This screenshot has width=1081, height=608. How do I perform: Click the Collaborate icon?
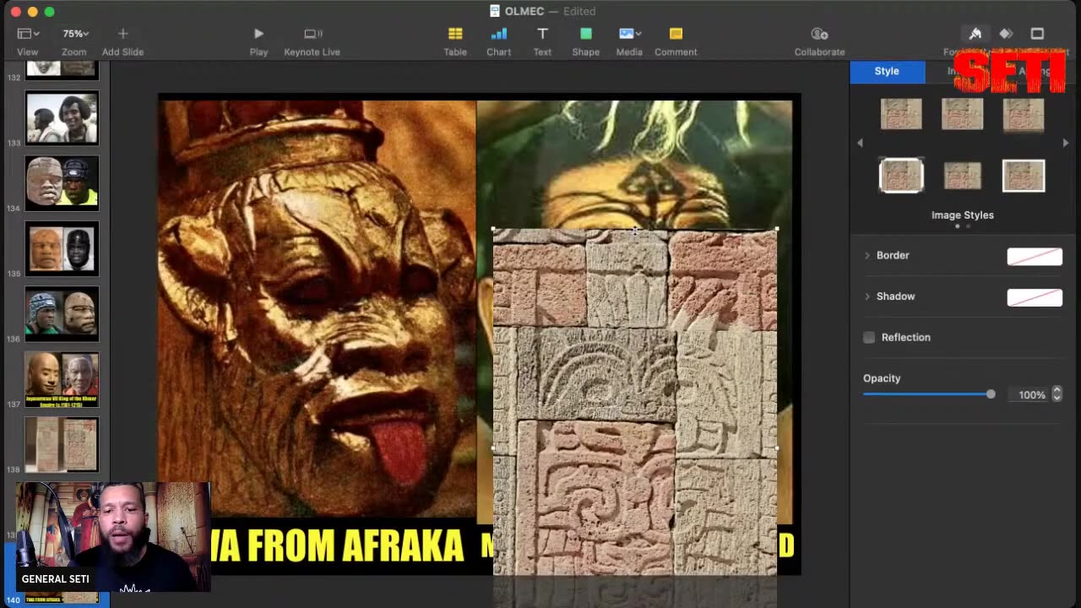click(x=819, y=34)
